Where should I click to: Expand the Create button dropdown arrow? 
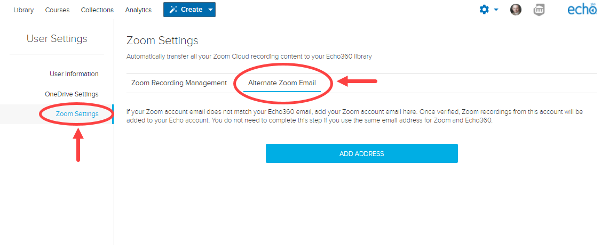[x=210, y=10]
